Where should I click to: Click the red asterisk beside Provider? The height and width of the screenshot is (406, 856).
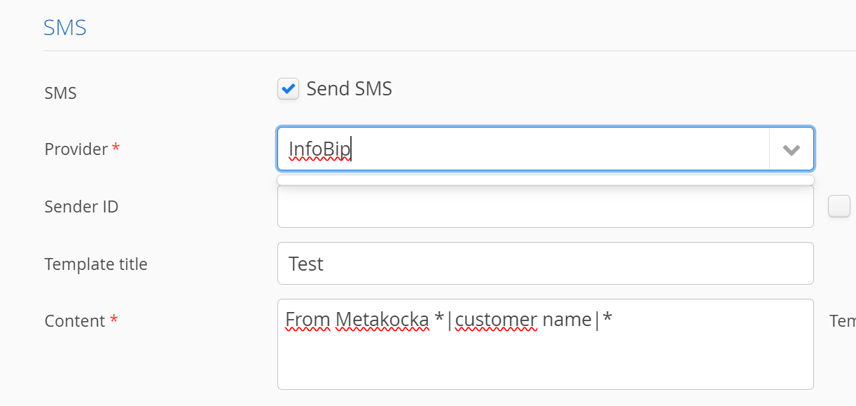pyautogui.click(x=116, y=148)
